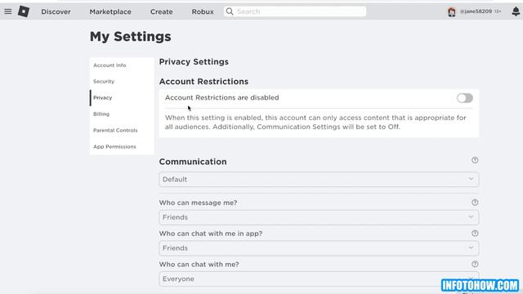Click the Account Restrictions heading
Screen dimensions: 523x294
[203, 82]
